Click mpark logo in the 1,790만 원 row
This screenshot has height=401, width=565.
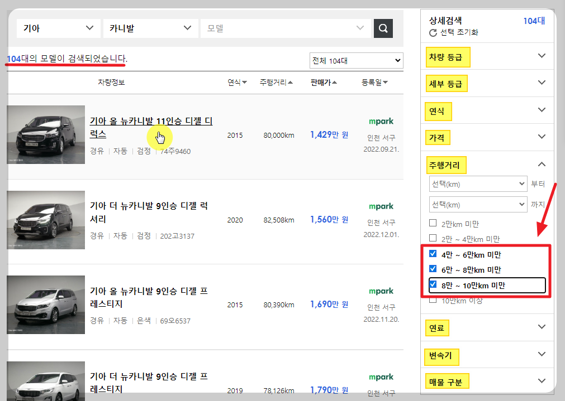381,377
